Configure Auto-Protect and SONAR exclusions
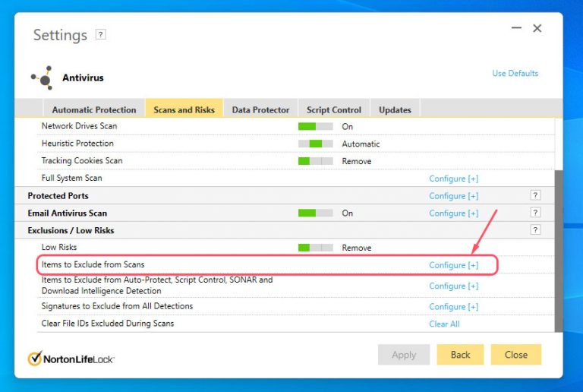Viewport: 583px width, 392px height. 454,286
